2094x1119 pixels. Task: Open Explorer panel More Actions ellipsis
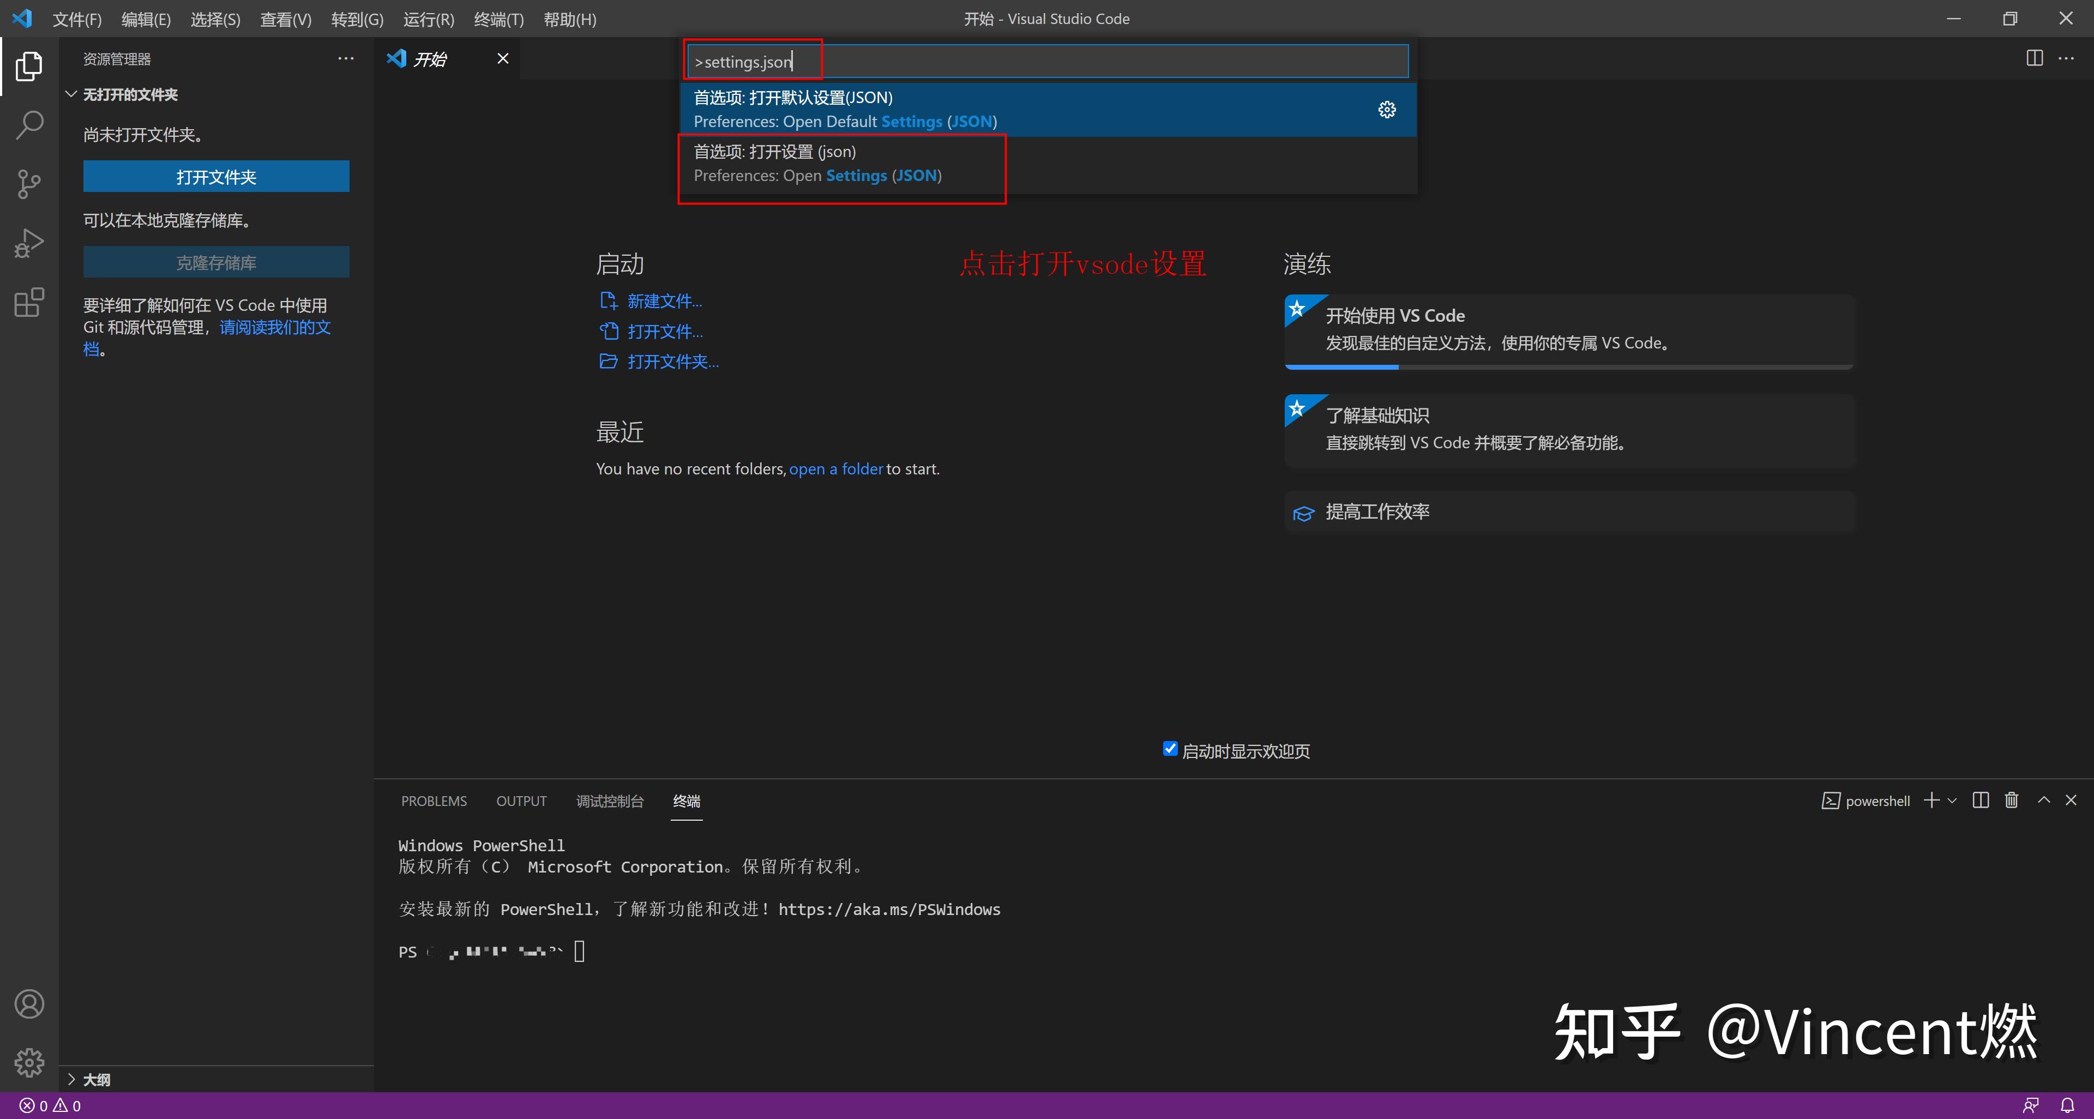(346, 58)
